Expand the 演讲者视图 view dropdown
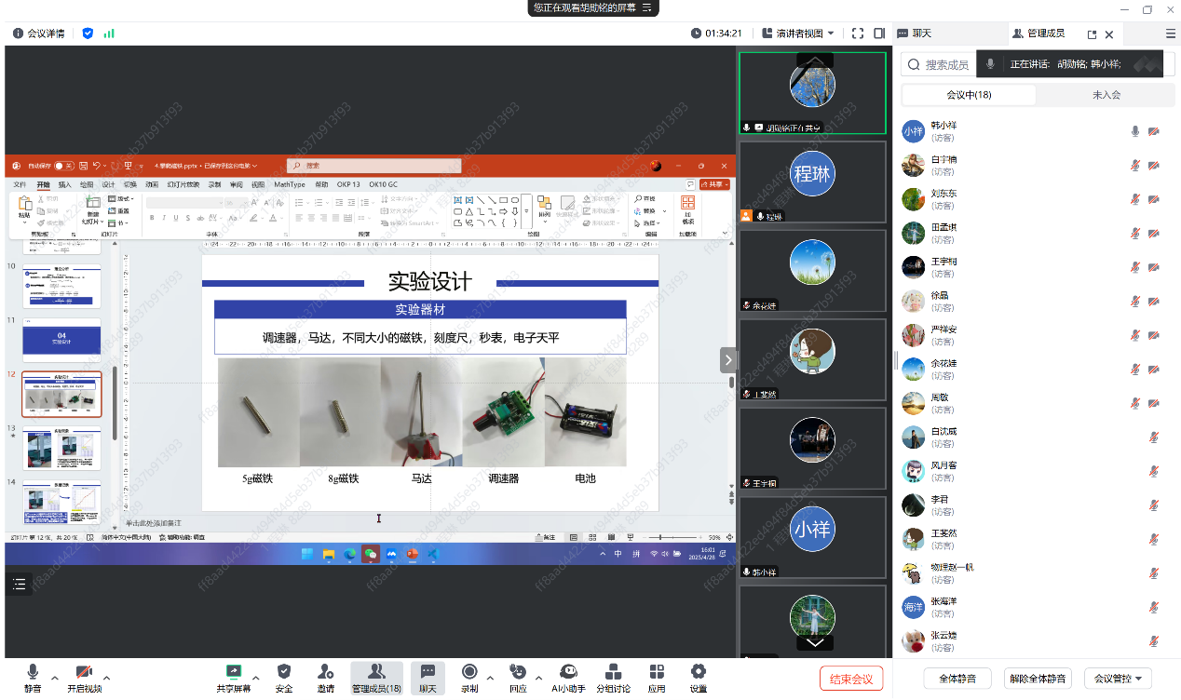 [798, 34]
